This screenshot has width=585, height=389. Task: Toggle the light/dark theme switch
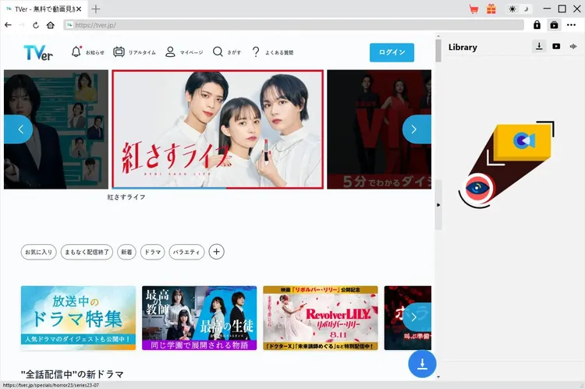point(518,9)
